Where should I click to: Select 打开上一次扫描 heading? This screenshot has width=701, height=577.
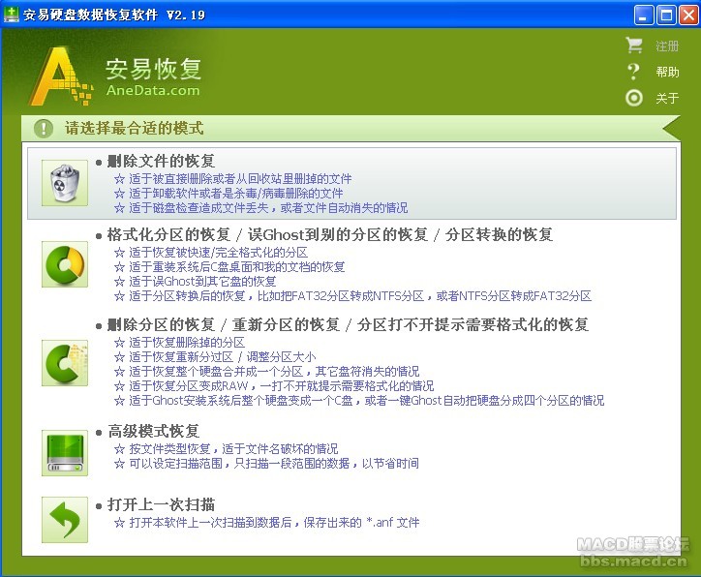tap(161, 504)
